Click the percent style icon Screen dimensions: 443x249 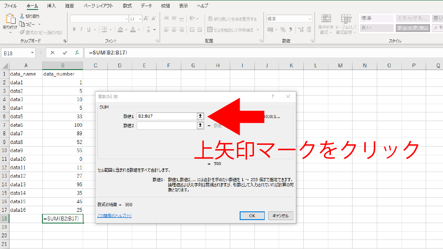(283, 29)
